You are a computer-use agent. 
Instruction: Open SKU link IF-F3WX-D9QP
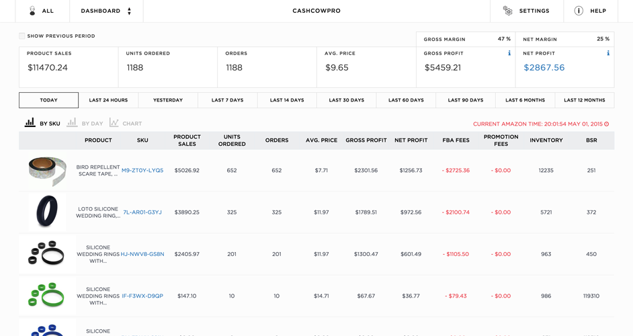coord(142,296)
